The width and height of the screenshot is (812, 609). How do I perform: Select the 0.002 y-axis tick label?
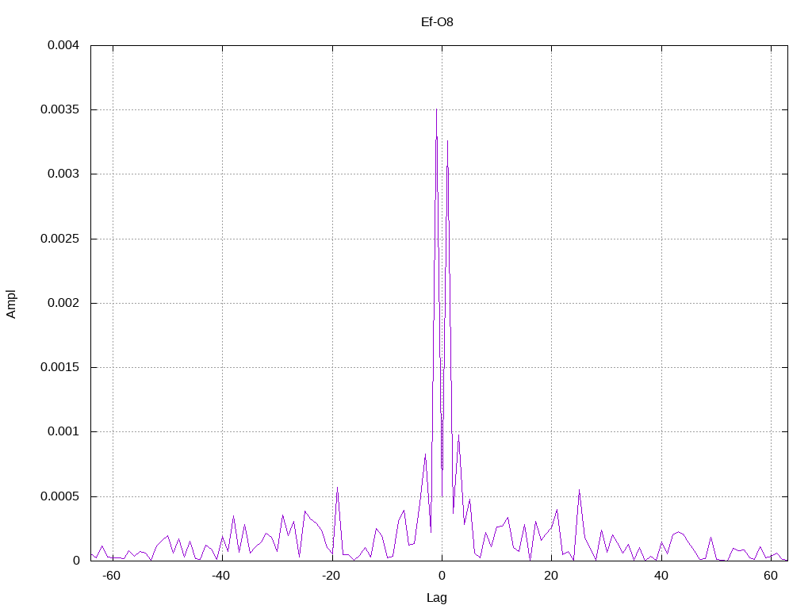pyautogui.click(x=63, y=302)
